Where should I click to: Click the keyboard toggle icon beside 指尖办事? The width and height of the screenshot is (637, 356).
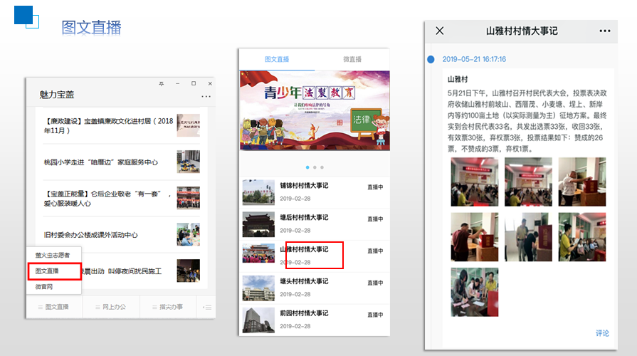[x=207, y=307]
